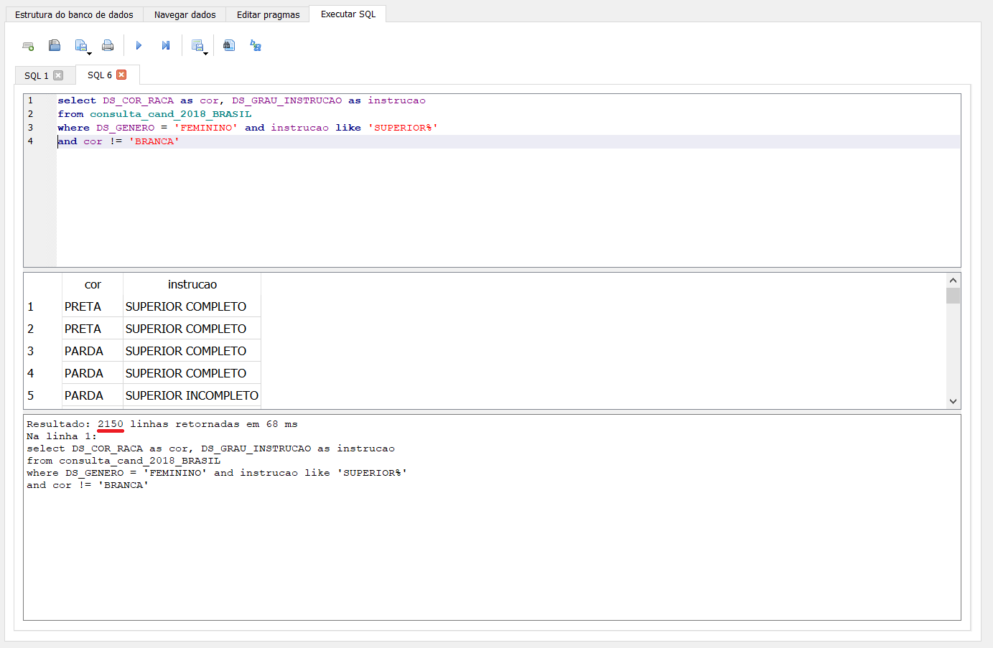Select the SUPERIOR INCOMPLETO cell in row 5
Screen dimensions: 993x648
coord(192,395)
